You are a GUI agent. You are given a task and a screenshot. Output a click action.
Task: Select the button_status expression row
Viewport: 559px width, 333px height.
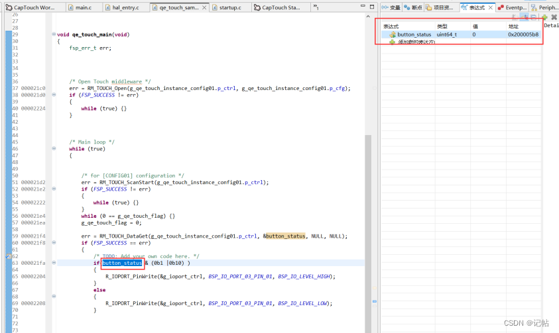(x=414, y=34)
